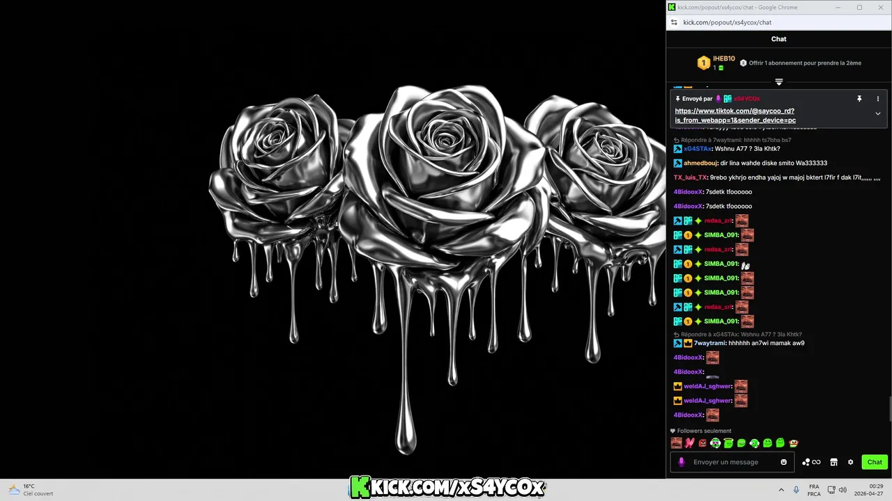Open pinned message three-dot options
This screenshot has width=892, height=501.
pos(878,99)
